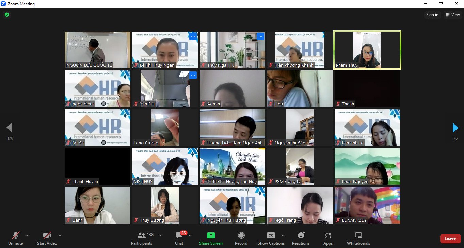Image resolution: width=464 pixels, height=248 pixels.
Task: Click the Ngô Trang name label
Action: tap(285, 220)
